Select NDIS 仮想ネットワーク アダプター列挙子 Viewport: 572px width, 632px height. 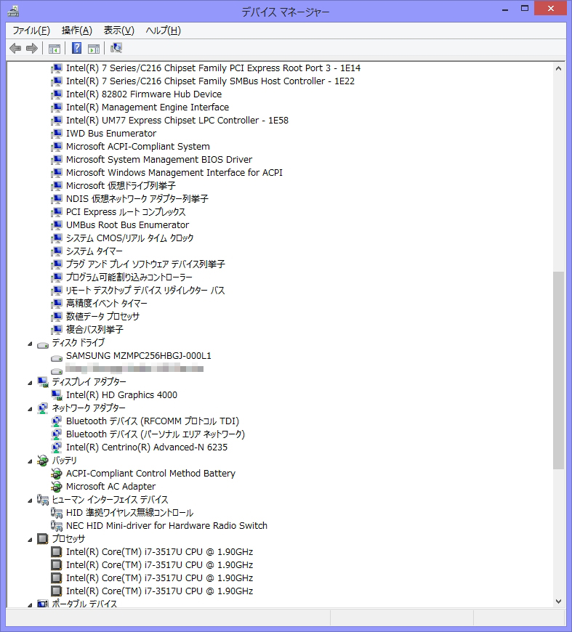tap(137, 199)
